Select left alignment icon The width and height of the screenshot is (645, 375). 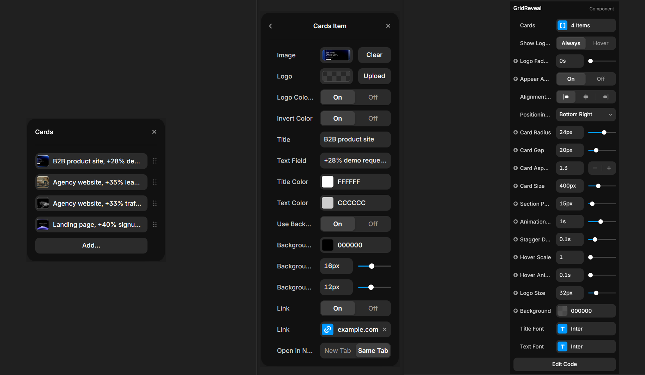pos(566,97)
